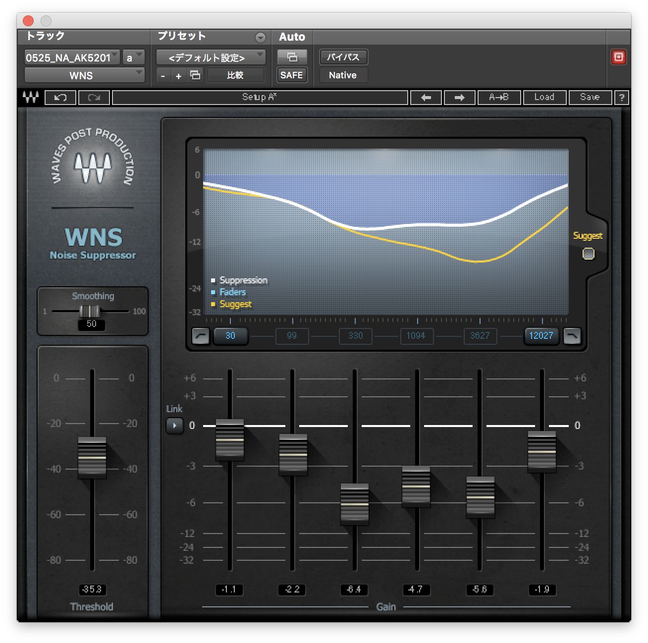Click the Setup A preset name field
Screen dimensions: 648x643
click(x=260, y=98)
